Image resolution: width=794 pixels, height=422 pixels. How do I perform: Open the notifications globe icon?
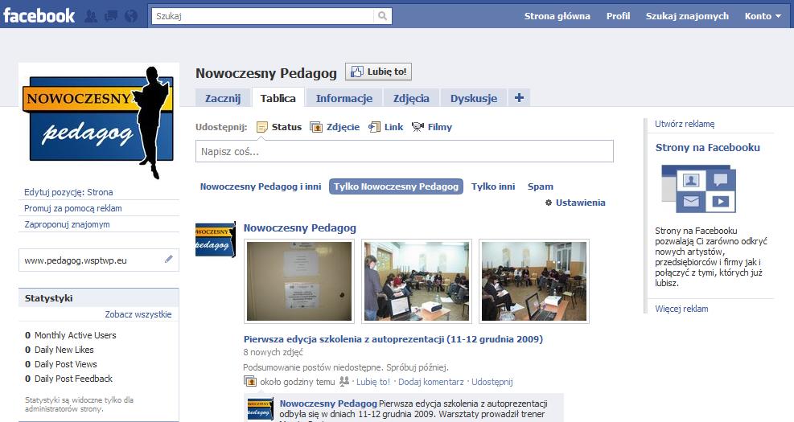click(130, 16)
